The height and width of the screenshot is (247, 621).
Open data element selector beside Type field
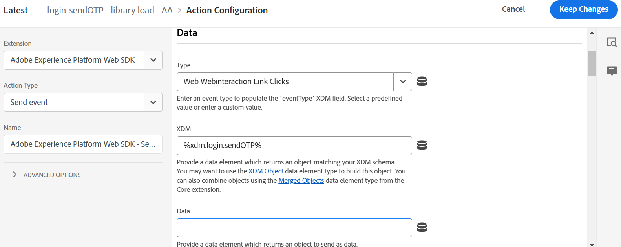422,81
